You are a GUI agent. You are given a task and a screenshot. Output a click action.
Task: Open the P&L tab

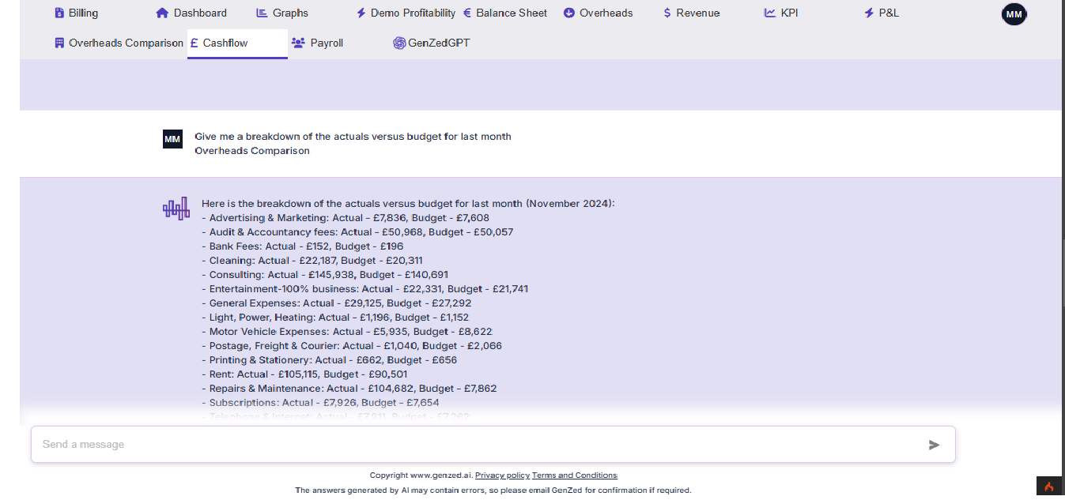(x=889, y=13)
